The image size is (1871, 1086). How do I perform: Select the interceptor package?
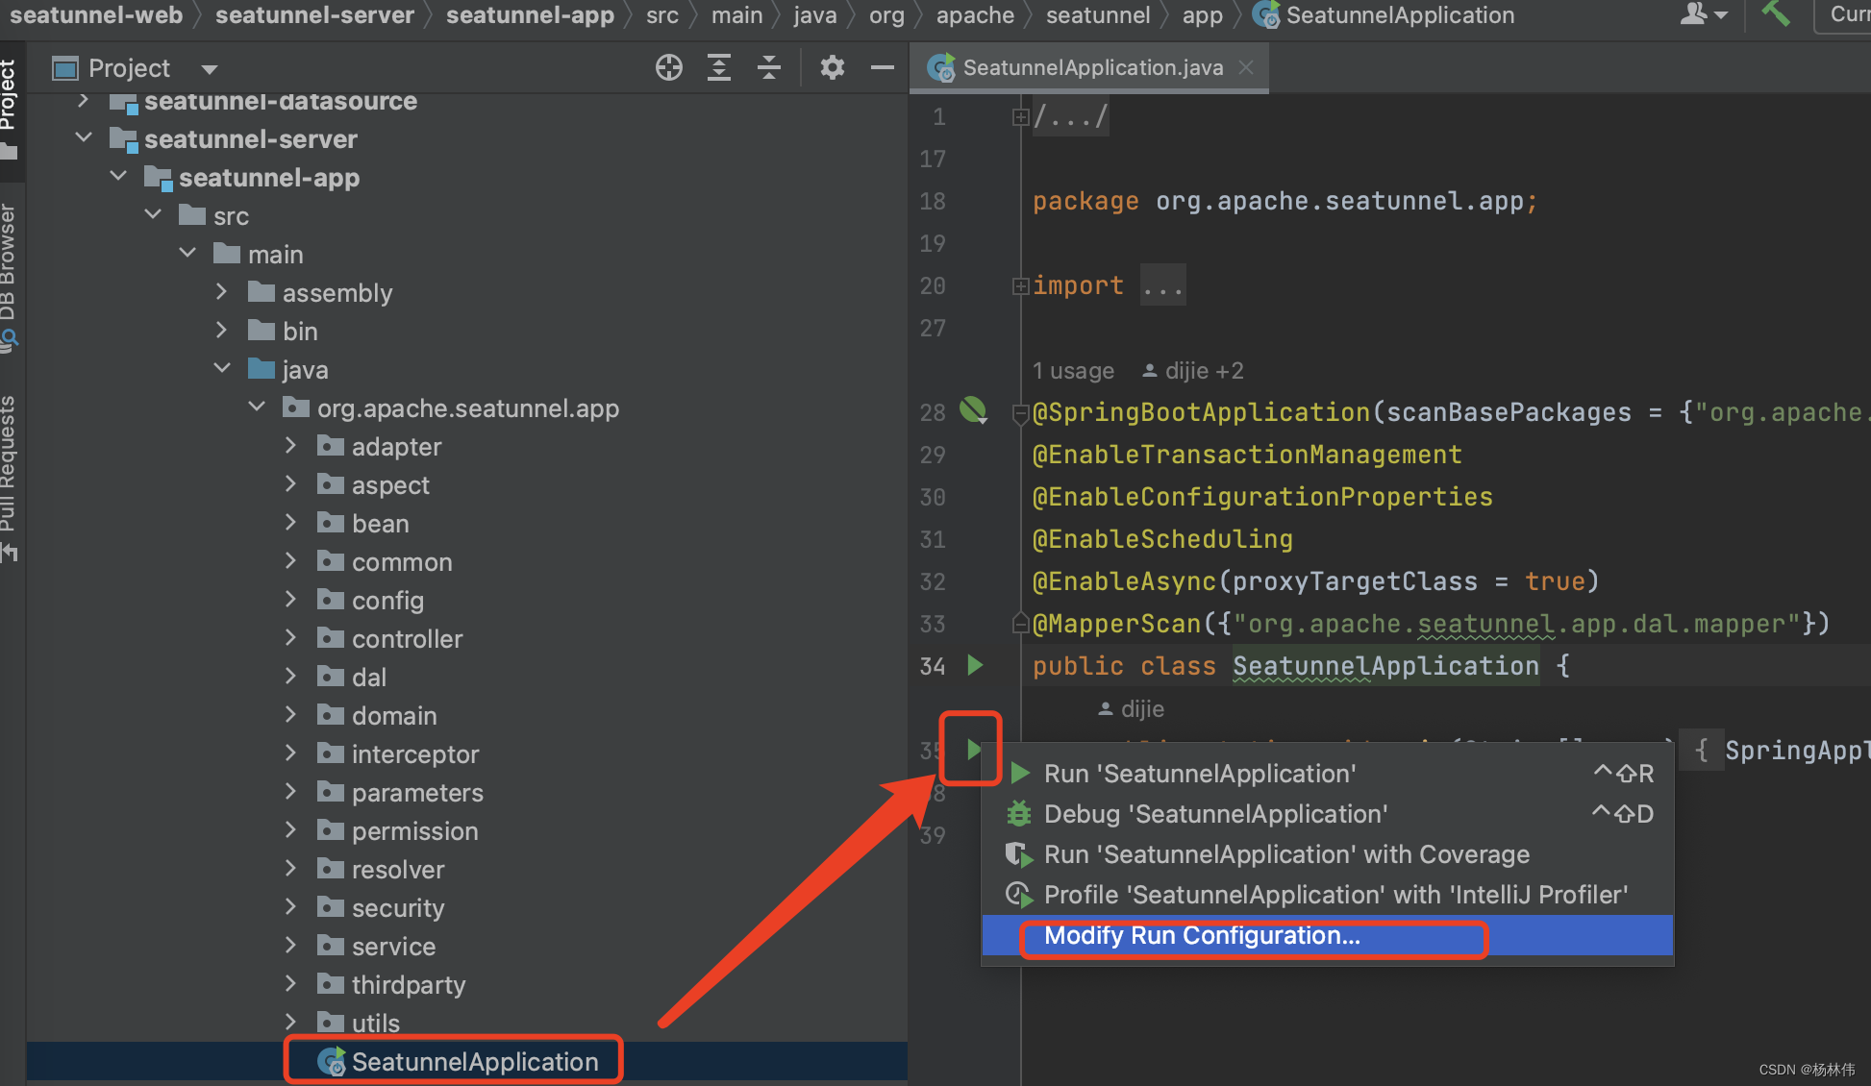(414, 754)
